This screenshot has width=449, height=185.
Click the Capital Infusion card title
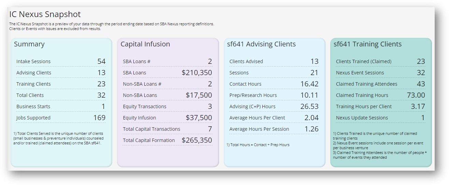point(145,44)
